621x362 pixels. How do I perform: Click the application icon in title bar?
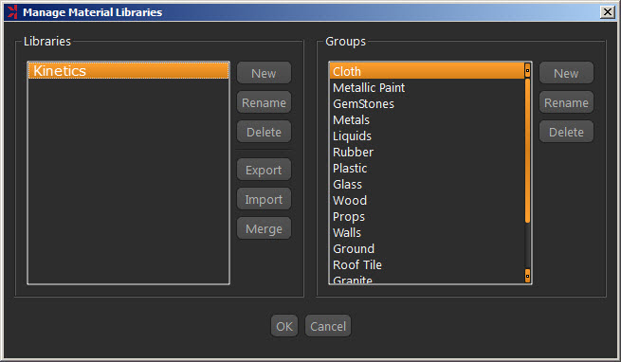[12, 12]
